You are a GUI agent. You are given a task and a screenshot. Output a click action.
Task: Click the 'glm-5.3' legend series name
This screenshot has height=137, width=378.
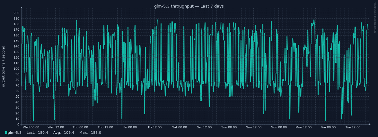coord(15,133)
